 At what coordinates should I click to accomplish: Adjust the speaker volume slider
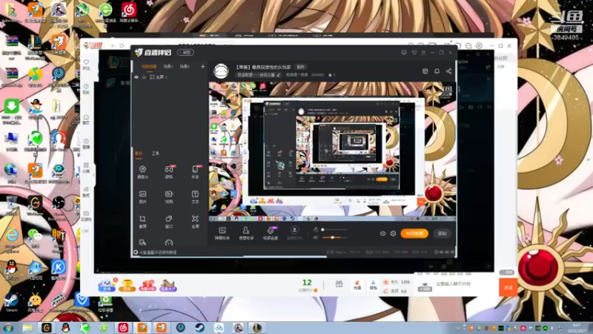(x=335, y=238)
